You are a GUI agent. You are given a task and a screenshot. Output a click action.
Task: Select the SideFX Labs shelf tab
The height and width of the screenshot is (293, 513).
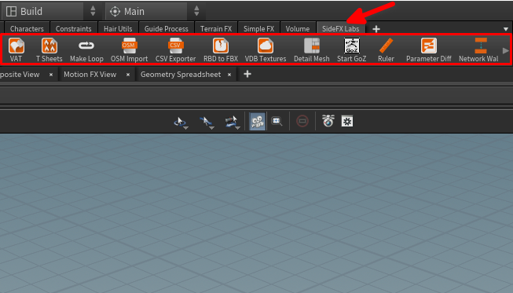341,29
